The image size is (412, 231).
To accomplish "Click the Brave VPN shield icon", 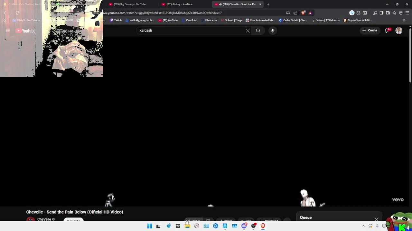I will (401, 13).
